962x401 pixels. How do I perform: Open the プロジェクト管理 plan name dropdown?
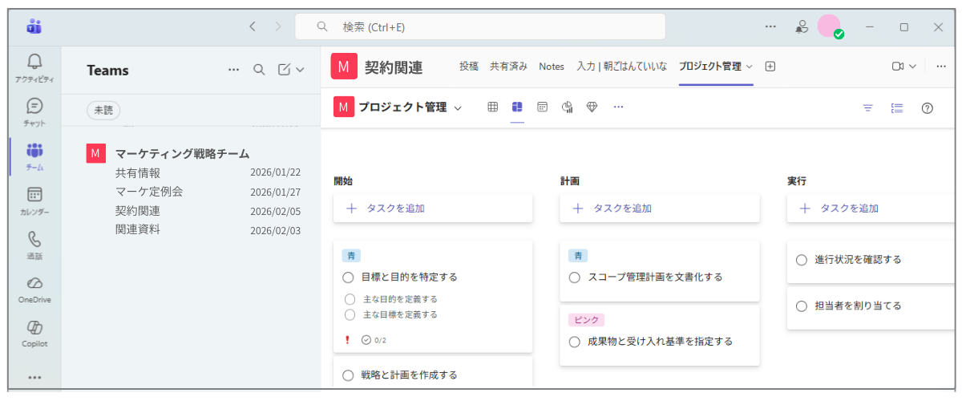pyautogui.click(x=458, y=107)
